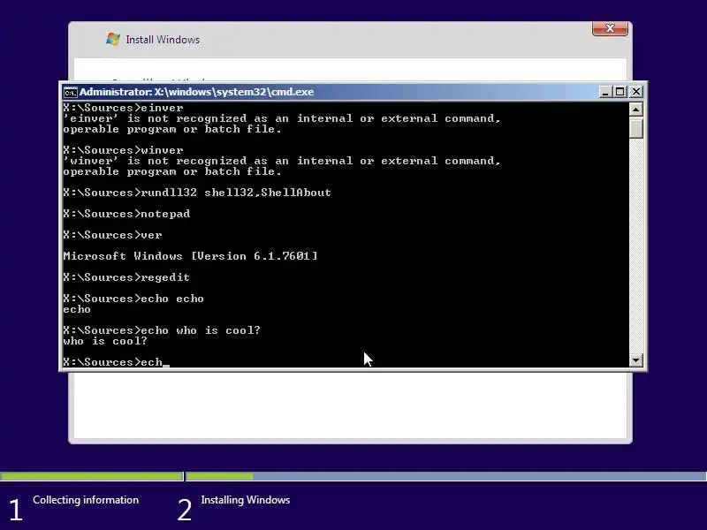Close the cmd.exe command prompt window
Image resolution: width=707 pixels, height=530 pixels.
coord(635,92)
